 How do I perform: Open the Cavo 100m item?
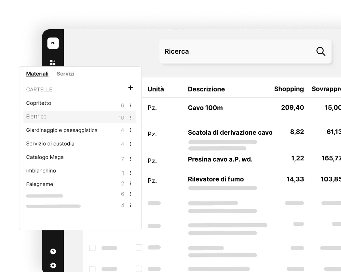(x=205, y=108)
